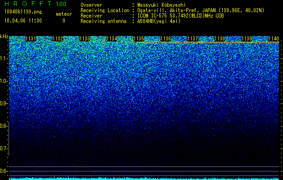Click the kHz axis unit label
This screenshot has width=283, height=180.
pyautogui.click(x=4, y=36)
